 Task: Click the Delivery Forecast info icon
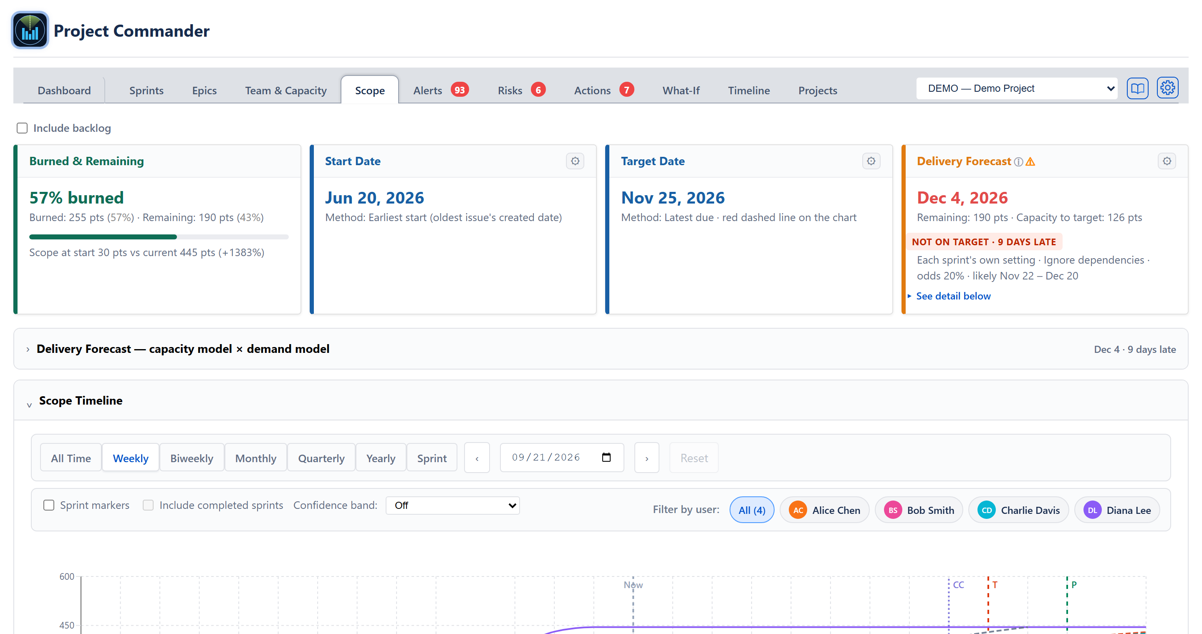(x=1019, y=162)
